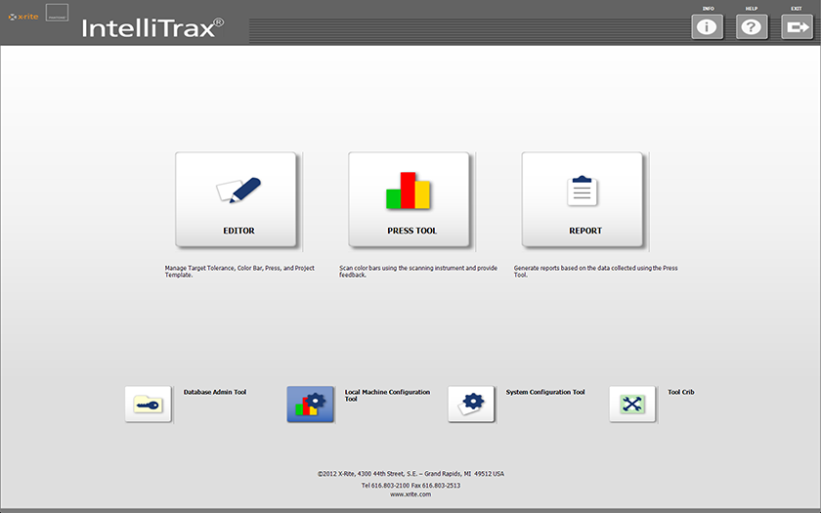821x513 pixels.
Task: Open Help with the question mark icon
Action: (x=752, y=26)
